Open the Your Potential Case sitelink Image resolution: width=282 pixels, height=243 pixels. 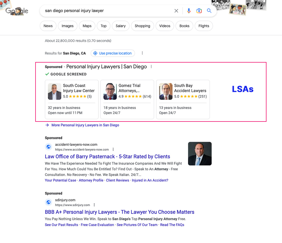(60, 180)
